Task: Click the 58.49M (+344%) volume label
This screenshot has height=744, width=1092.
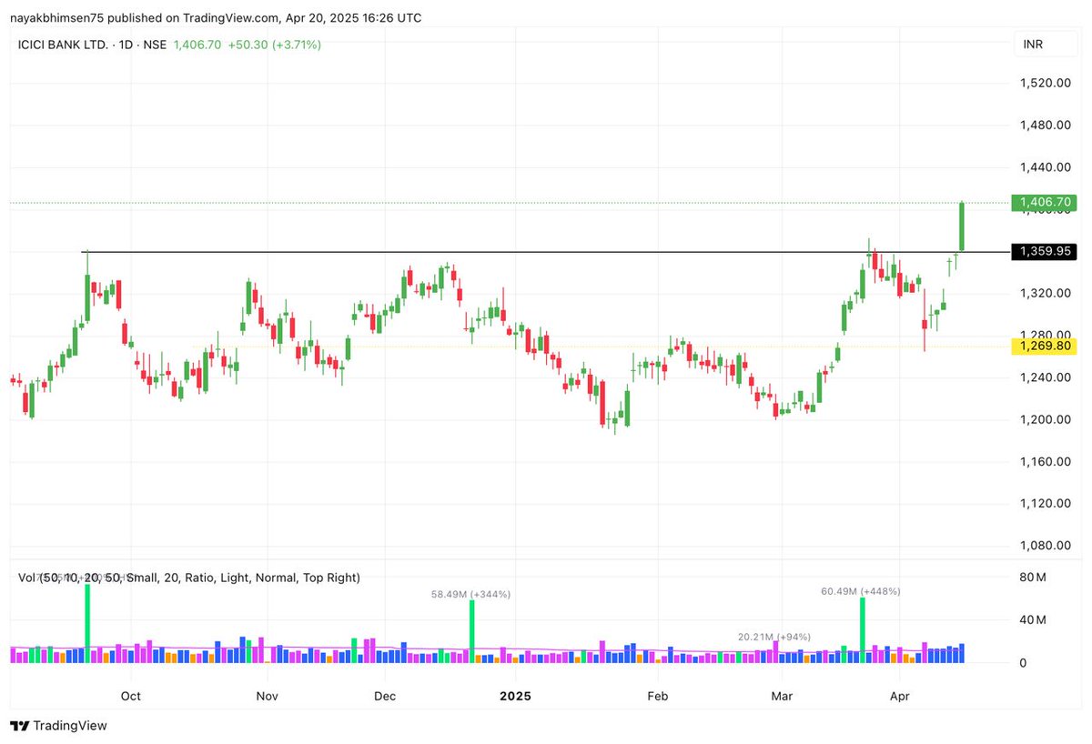Action: tap(470, 594)
